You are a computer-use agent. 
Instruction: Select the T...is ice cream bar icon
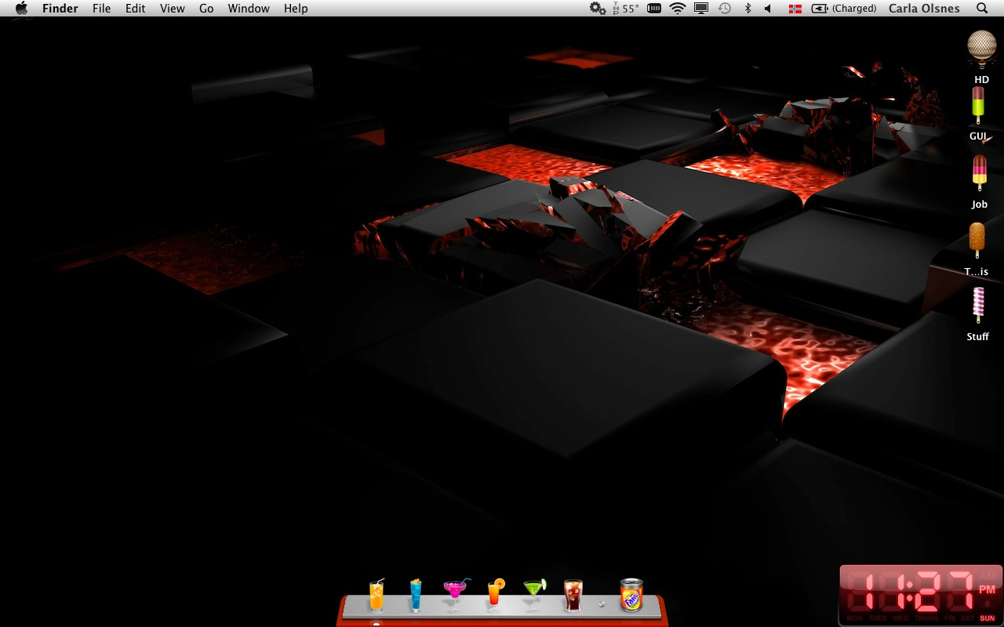977,241
